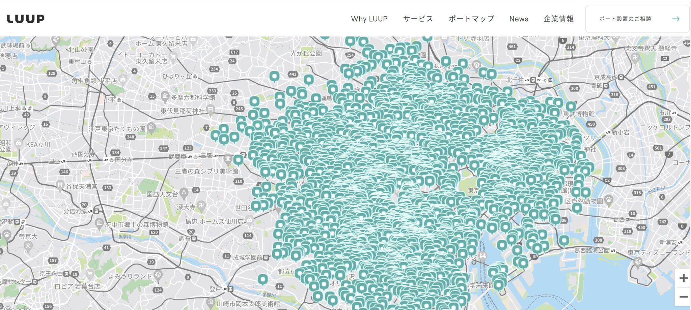Open the サービス menu item
Image resolution: width=691 pixels, height=310 pixels.
coord(418,19)
